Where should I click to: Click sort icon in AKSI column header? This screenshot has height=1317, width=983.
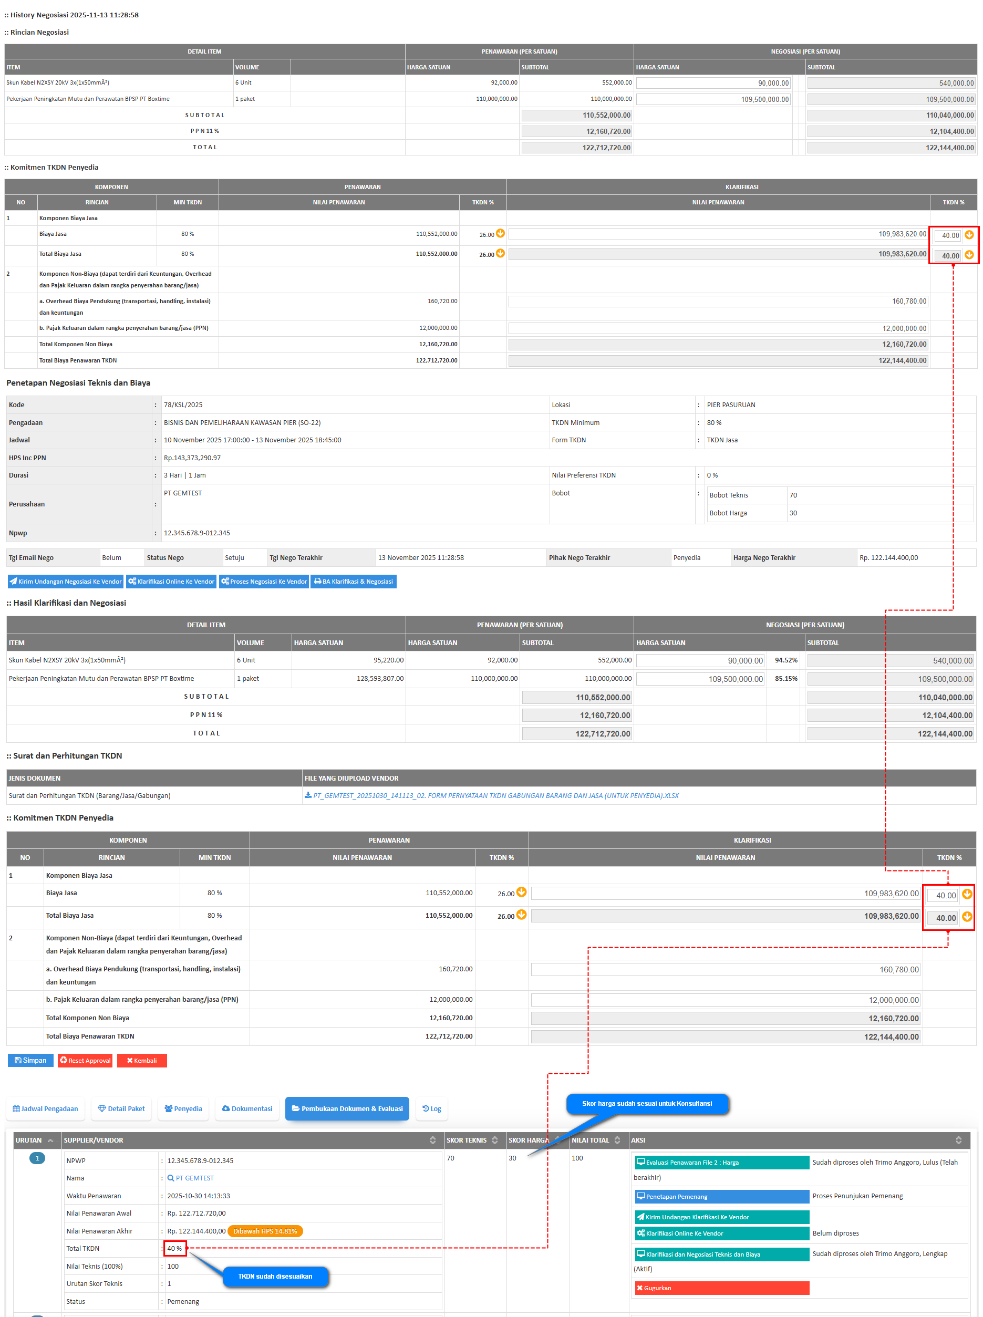(x=959, y=1140)
